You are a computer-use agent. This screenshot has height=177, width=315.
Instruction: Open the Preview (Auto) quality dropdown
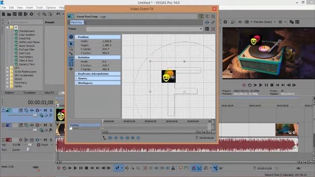tap(275, 22)
